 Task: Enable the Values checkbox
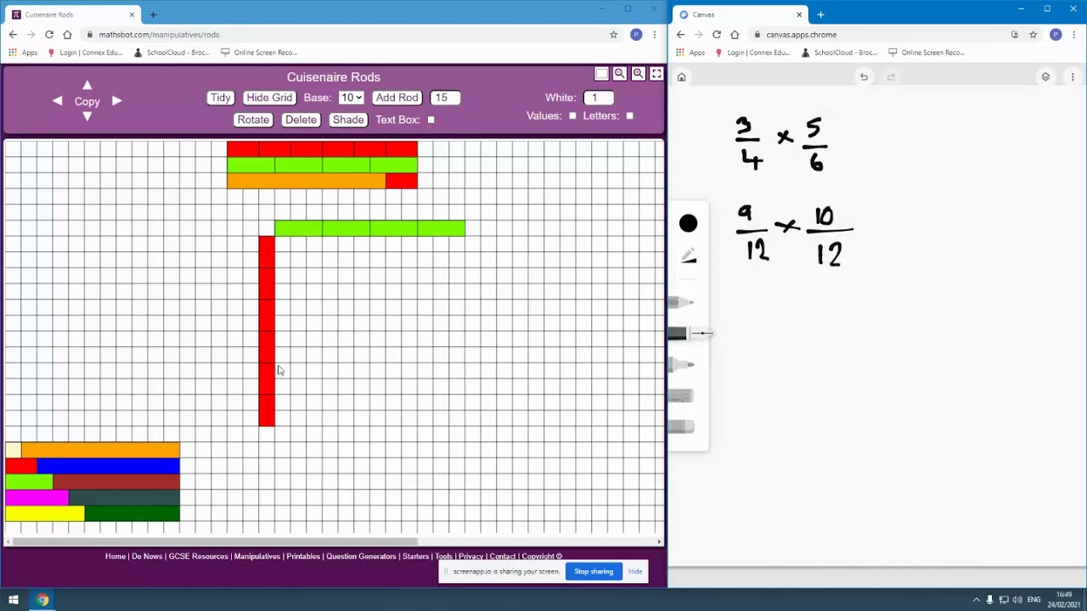click(x=572, y=115)
